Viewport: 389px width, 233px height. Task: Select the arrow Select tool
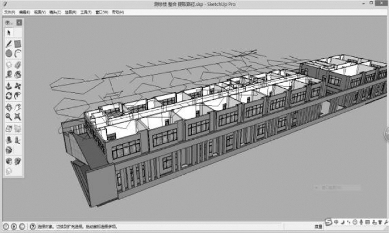(9, 33)
